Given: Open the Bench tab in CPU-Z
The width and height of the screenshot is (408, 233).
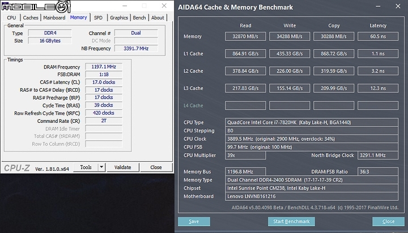Looking at the screenshot, I should click(x=139, y=18).
